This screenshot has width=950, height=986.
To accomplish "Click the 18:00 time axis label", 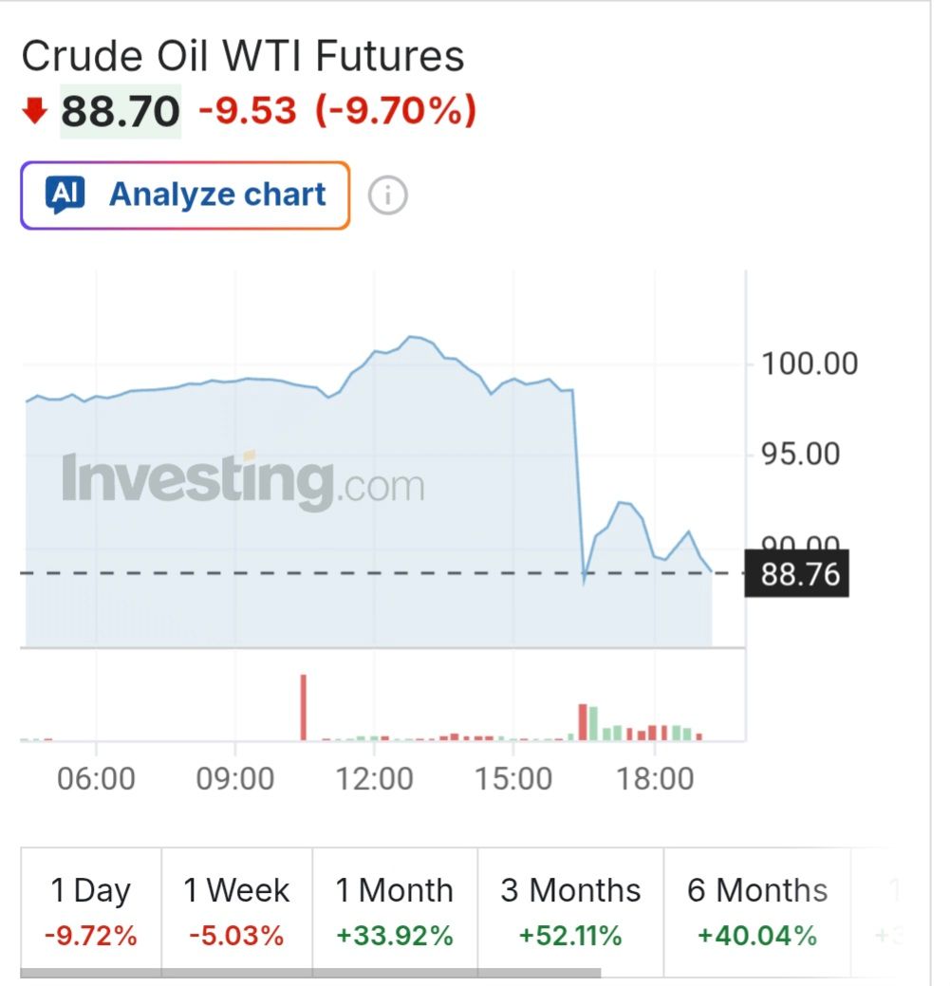I will pyautogui.click(x=654, y=780).
